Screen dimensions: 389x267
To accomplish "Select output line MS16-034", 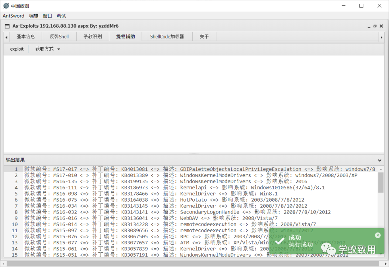I will tap(166, 206).
